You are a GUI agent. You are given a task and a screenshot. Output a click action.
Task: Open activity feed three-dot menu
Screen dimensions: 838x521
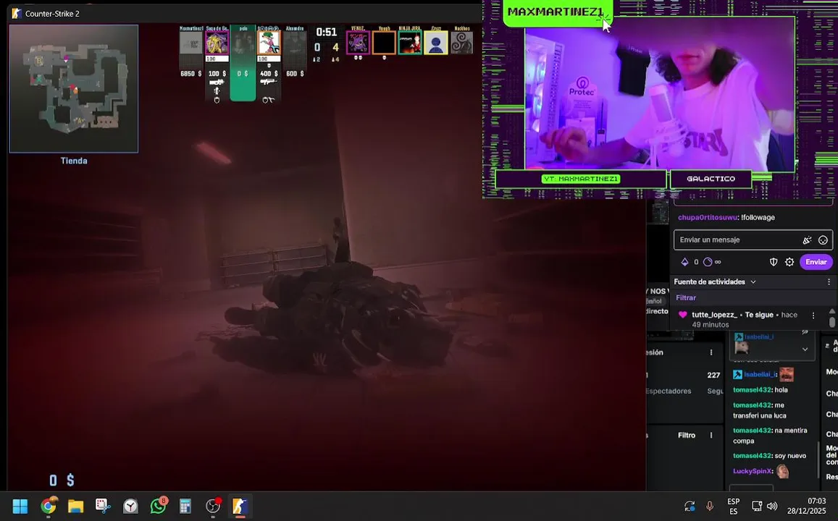[829, 282]
